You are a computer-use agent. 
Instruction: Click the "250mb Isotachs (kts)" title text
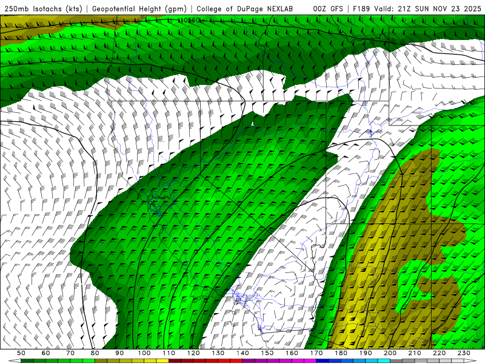(x=44, y=8)
